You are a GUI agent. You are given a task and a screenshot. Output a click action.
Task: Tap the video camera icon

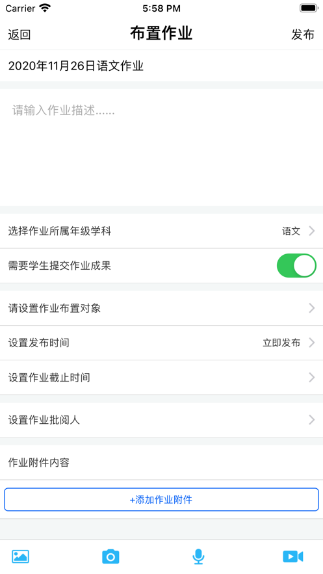(293, 556)
